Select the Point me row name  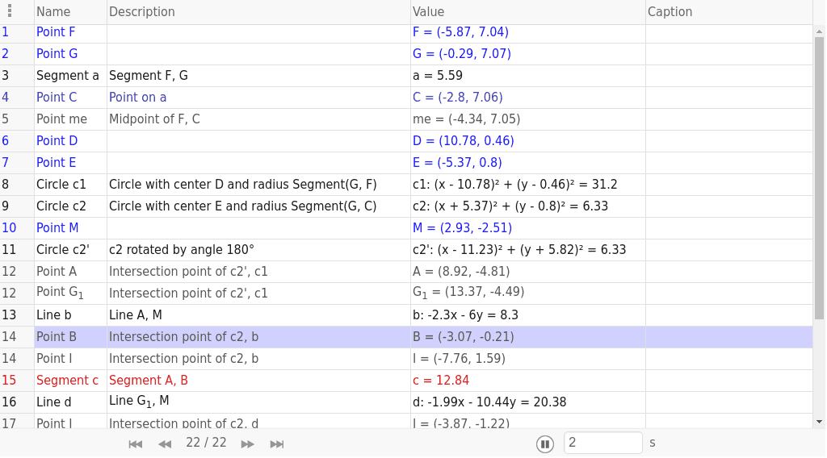click(x=61, y=119)
